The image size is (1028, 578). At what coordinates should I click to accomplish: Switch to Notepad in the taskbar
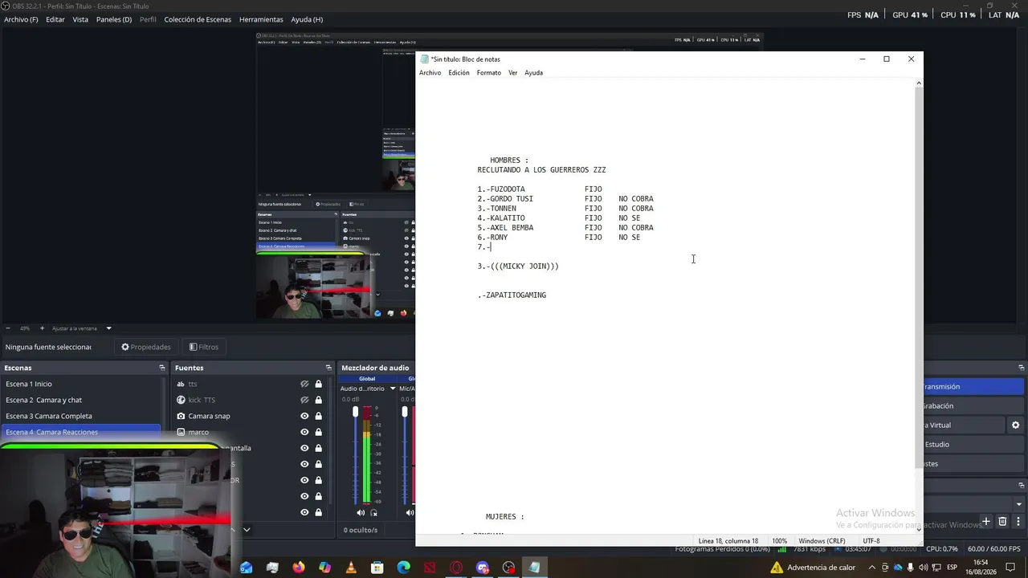534,568
